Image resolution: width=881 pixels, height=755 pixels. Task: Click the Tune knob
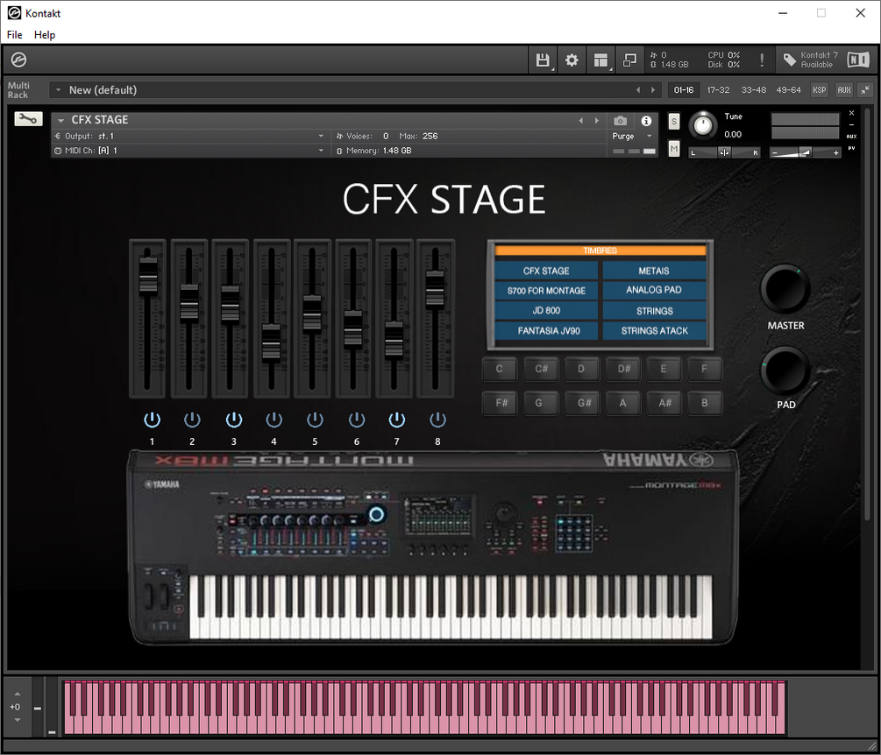(702, 125)
